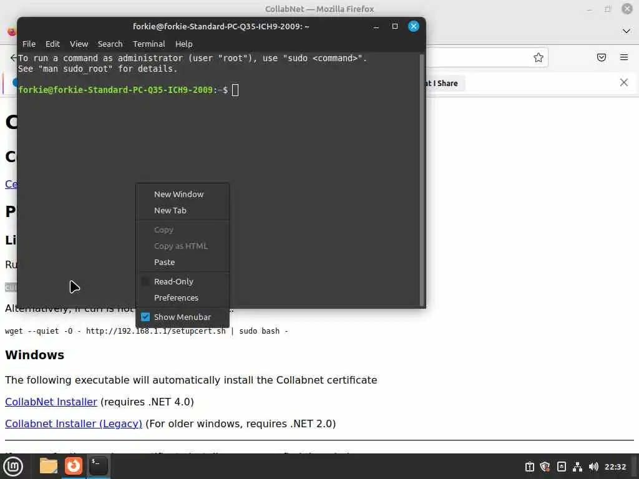
Task: Open the terminal Help menu
Action: 184,44
